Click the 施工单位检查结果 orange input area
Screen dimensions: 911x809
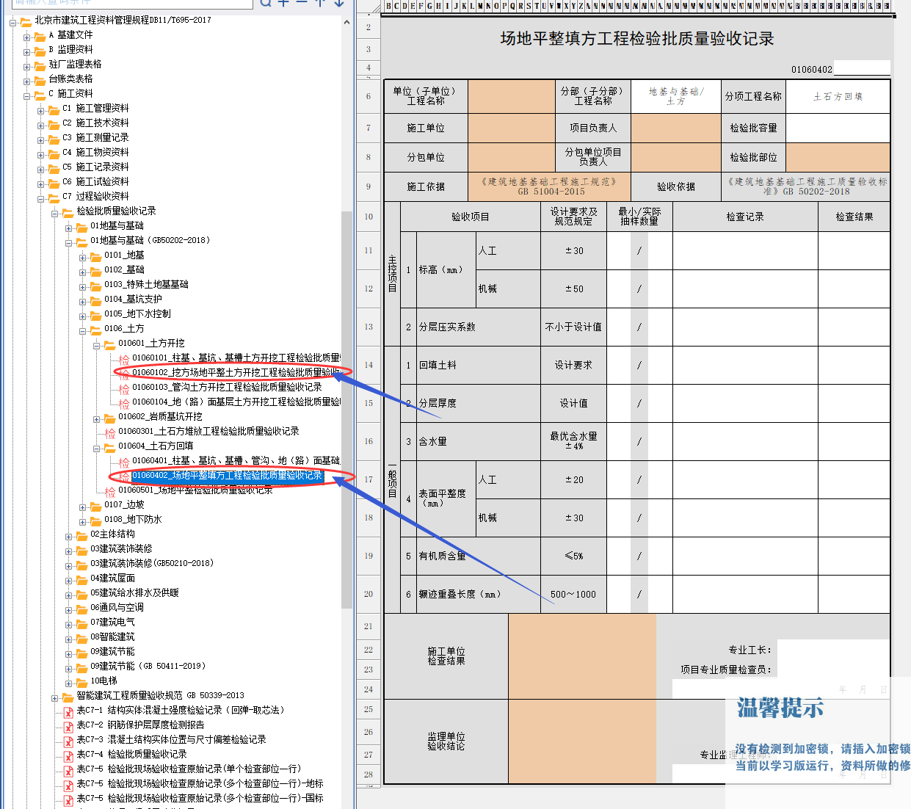[x=582, y=656]
